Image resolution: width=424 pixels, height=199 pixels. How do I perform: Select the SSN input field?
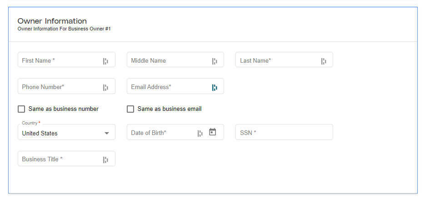(x=284, y=132)
